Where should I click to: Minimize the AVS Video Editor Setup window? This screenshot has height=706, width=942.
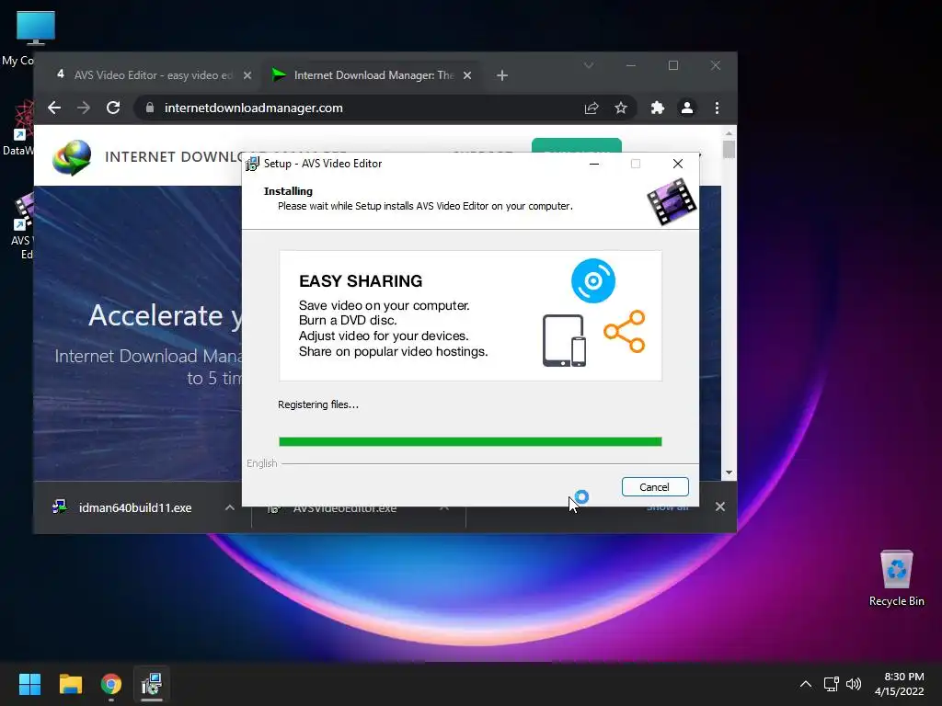tap(594, 164)
